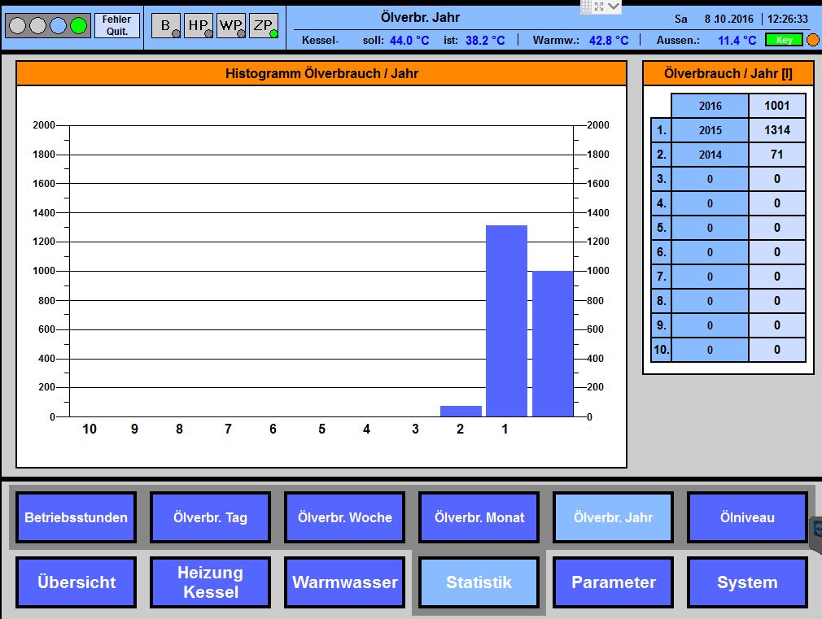Show the Ölverbr. Woche histogram
The width and height of the screenshot is (822, 619).
pos(344,517)
